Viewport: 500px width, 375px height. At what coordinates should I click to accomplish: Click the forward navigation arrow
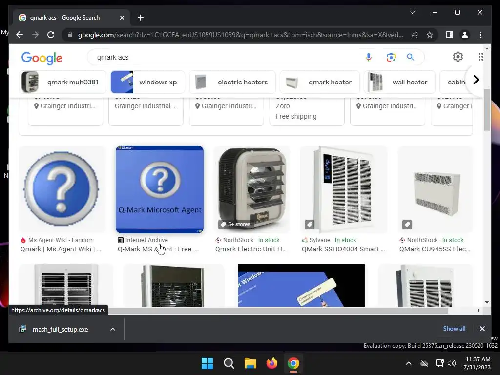(35, 35)
